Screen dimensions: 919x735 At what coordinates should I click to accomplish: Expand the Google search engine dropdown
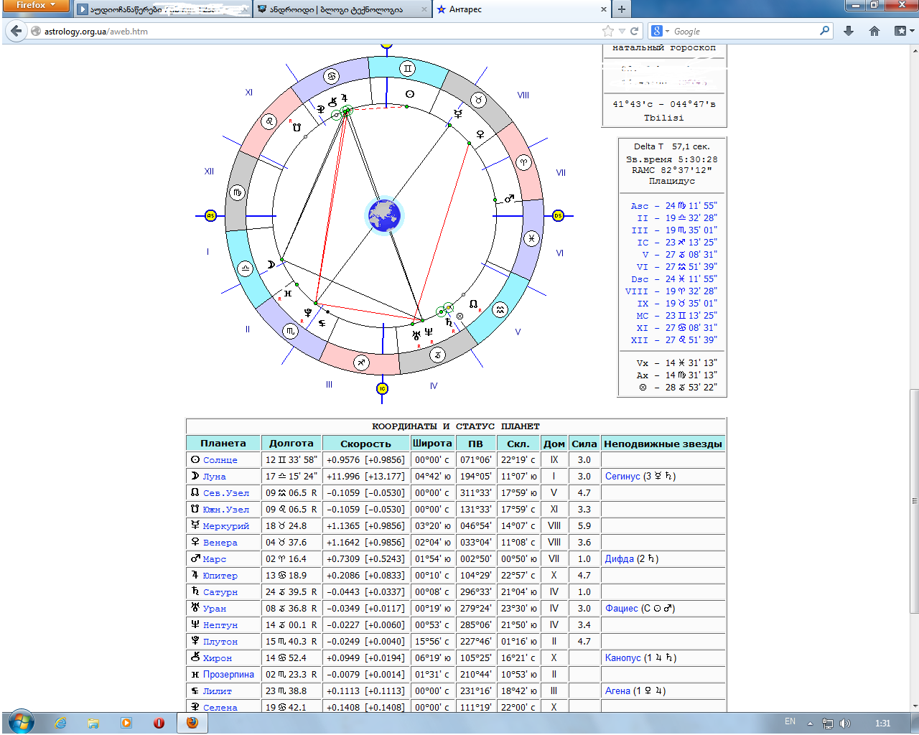pyautogui.click(x=660, y=31)
